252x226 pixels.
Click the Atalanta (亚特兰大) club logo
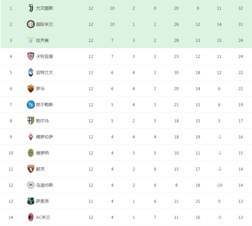(x=31, y=72)
